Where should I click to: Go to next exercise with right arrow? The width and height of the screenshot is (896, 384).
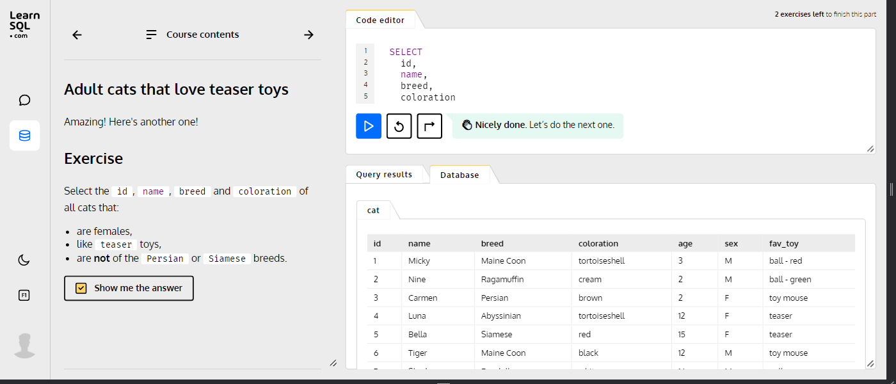click(308, 35)
